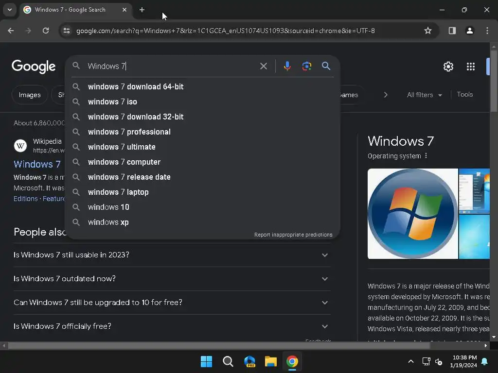Viewport: 498px width, 373px height.
Task: Open taskbar Search
Action: [x=228, y=361]
